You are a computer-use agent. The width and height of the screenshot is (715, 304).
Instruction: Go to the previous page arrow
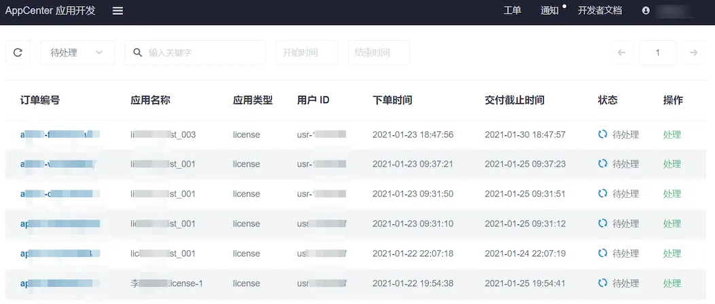click(x=621, y=53)
